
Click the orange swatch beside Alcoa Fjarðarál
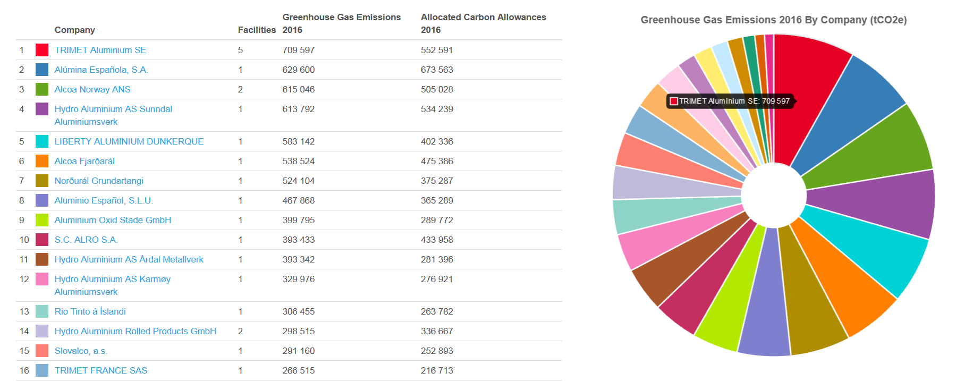coord(42,161)
